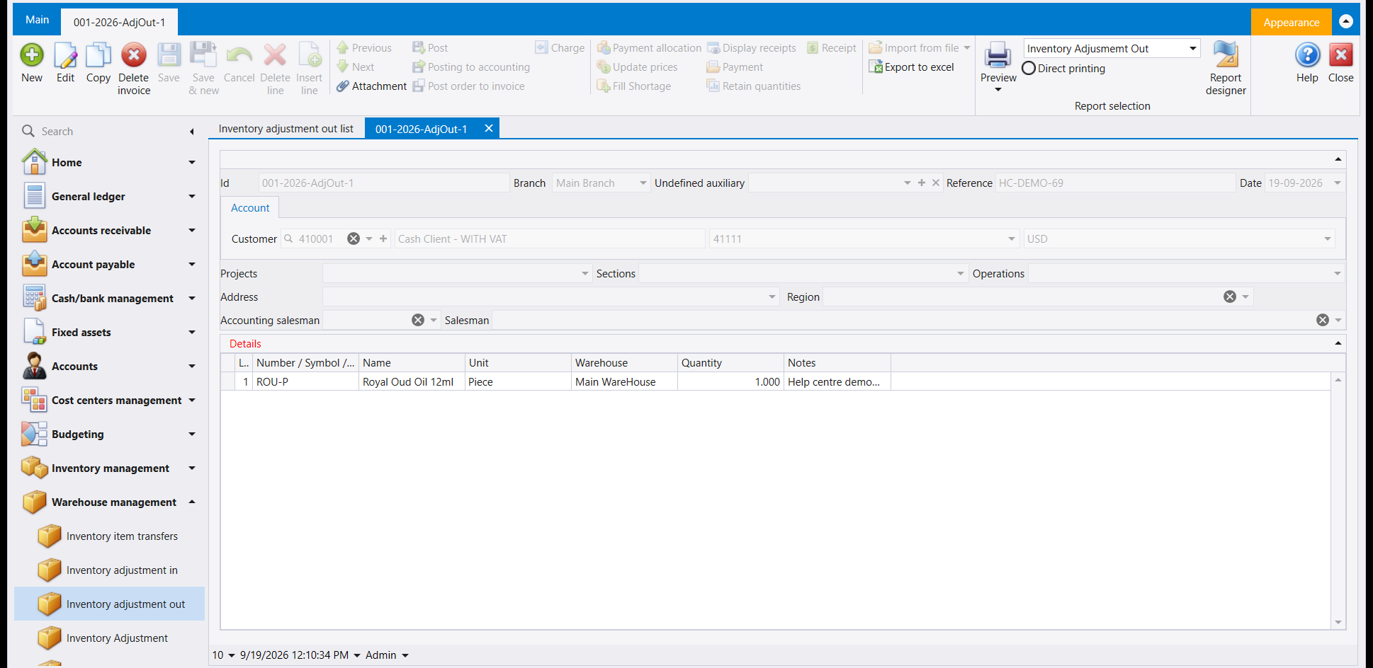Open Accounts receivable module

tap(108, 231)
